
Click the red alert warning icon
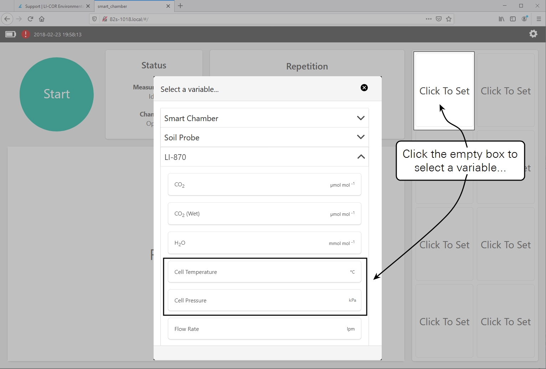point(26,34)
